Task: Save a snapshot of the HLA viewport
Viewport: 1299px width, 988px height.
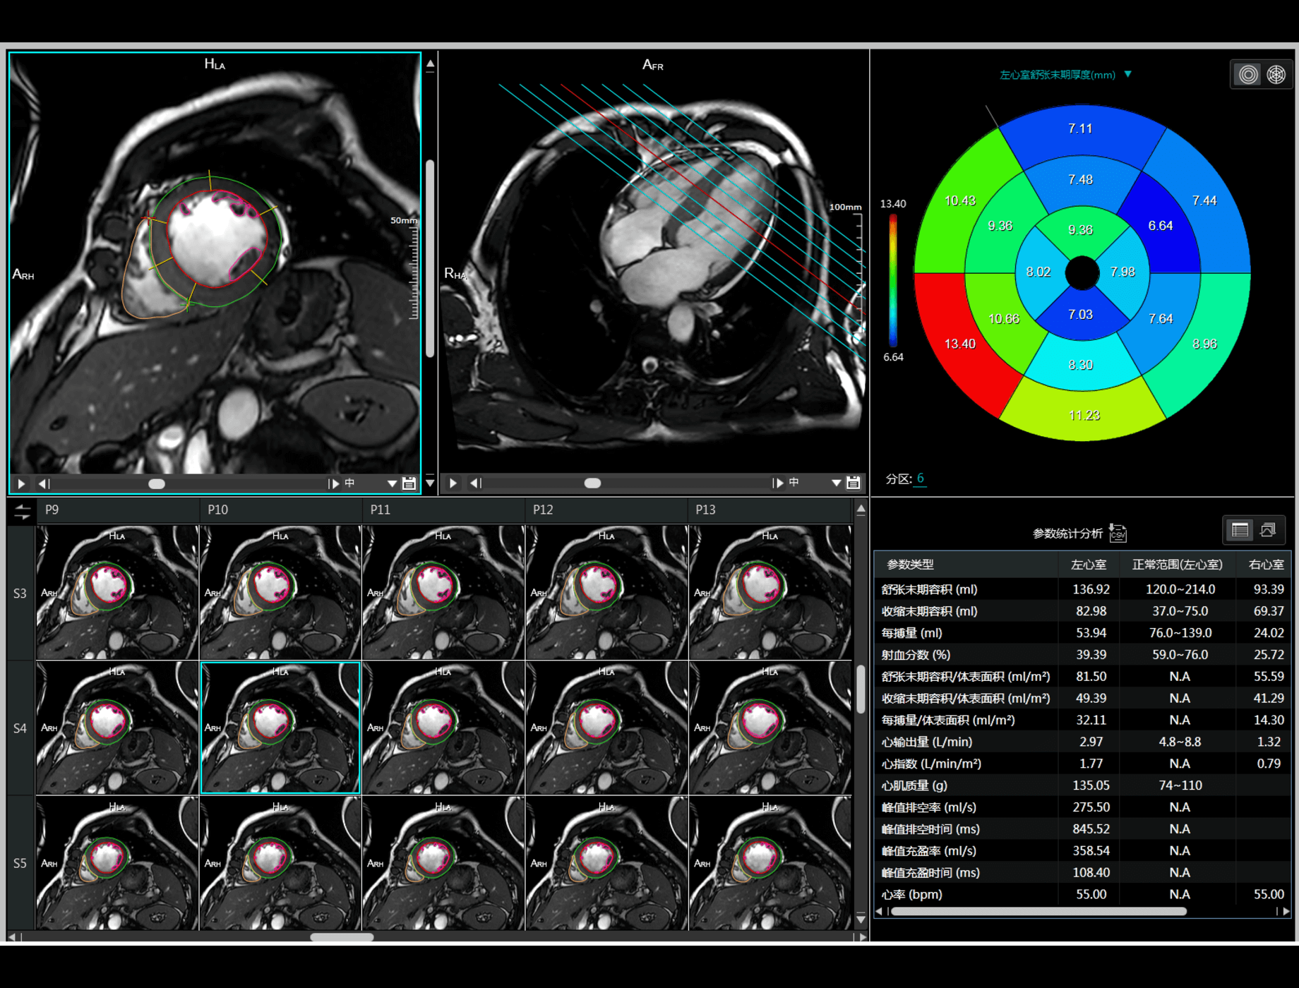Action: click(408, 484)
